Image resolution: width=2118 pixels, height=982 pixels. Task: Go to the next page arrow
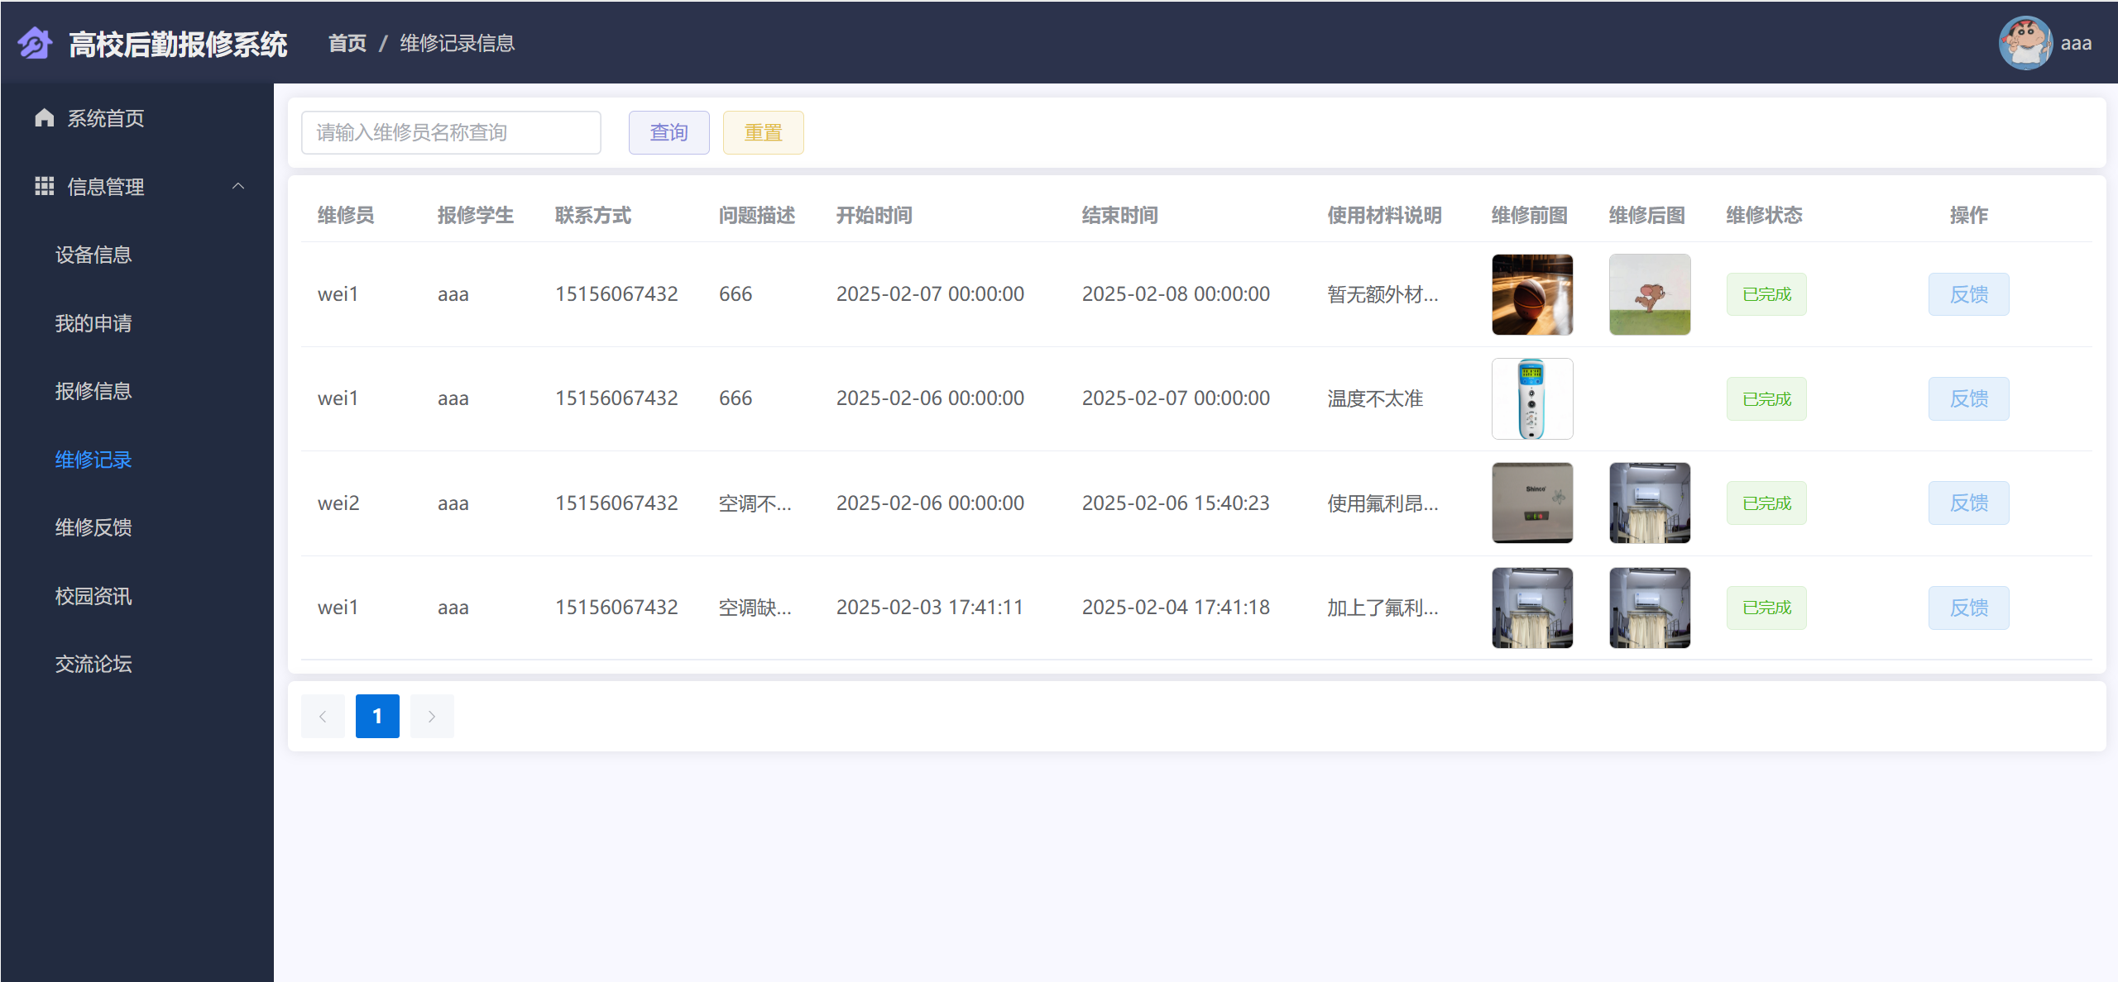[x=431, y=716]
